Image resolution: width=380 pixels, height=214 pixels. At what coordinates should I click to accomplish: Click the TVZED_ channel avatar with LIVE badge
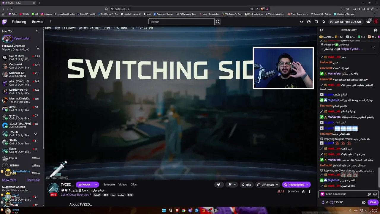[53, 190]
